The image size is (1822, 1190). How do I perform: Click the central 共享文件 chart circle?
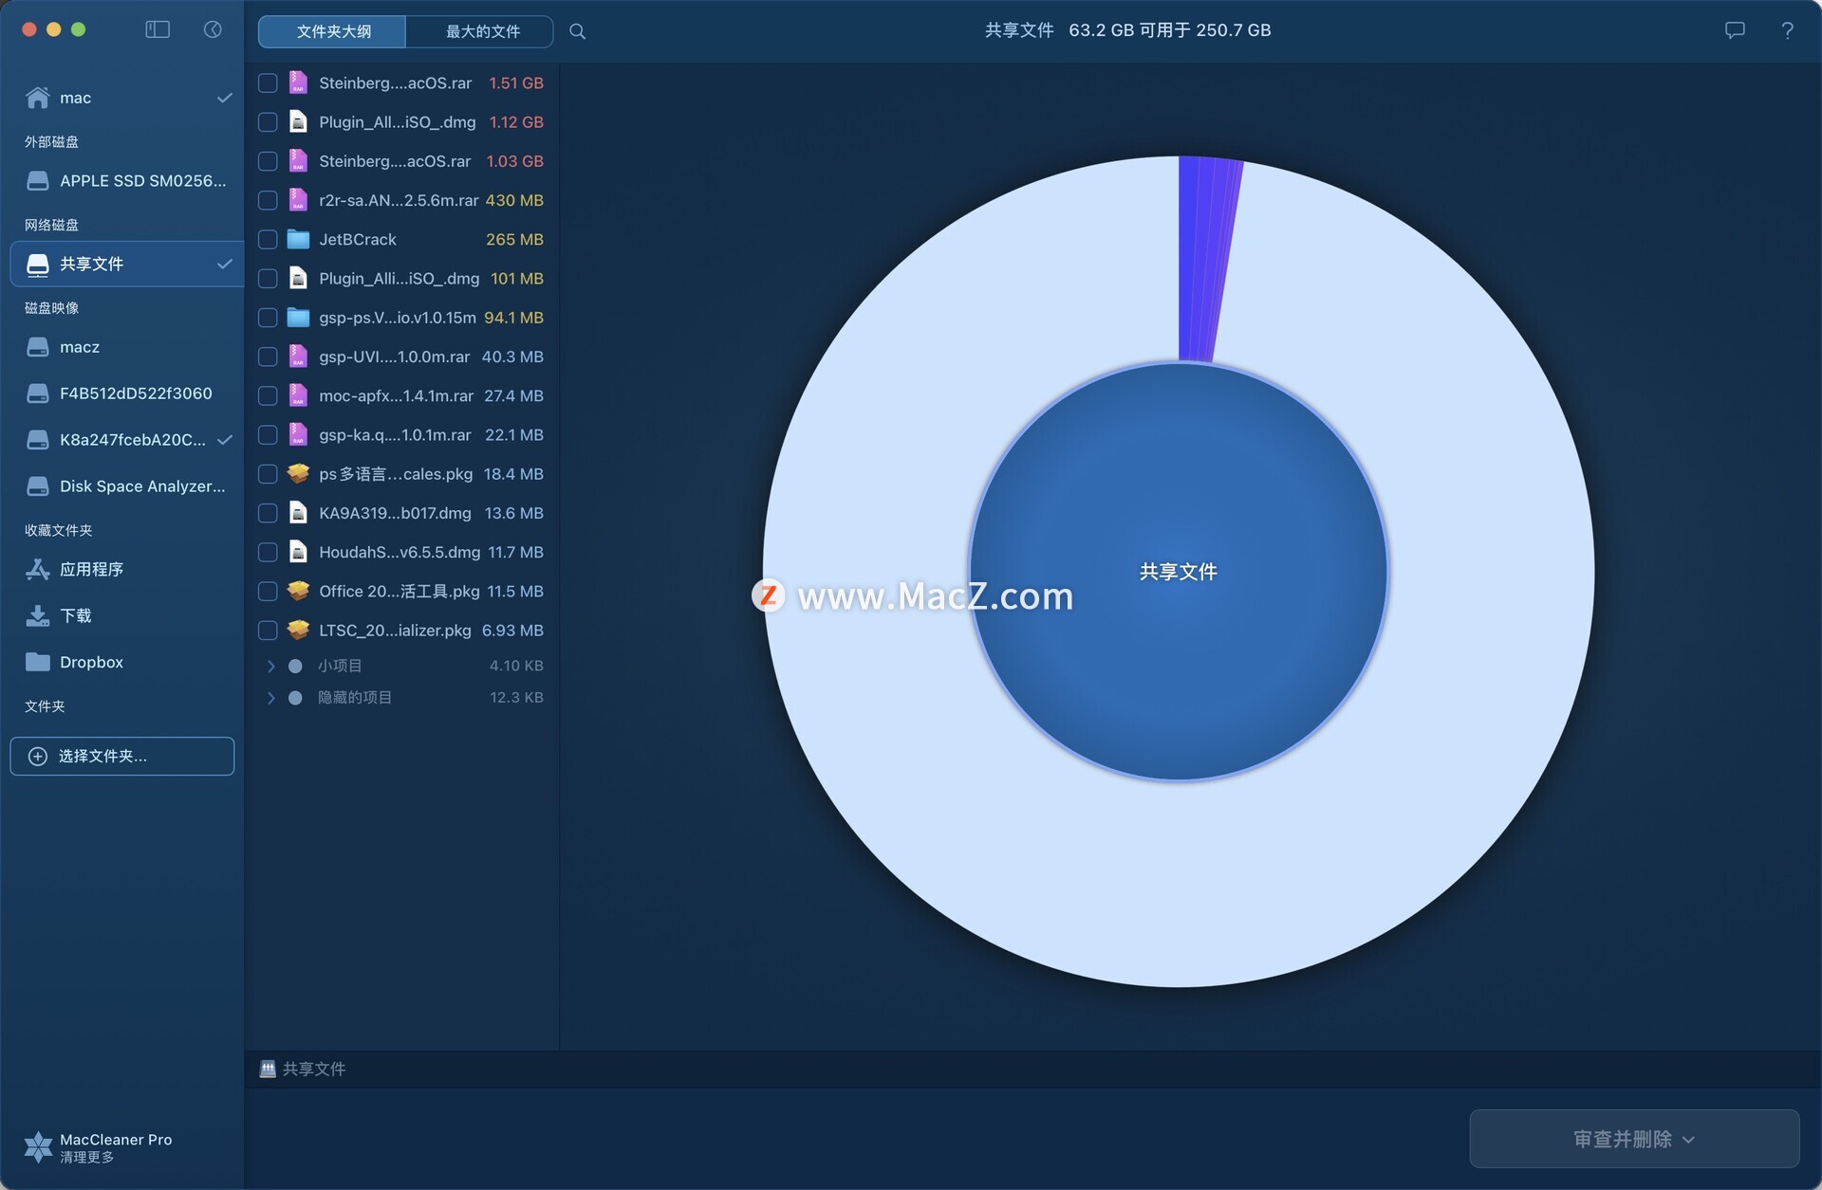pyautogui.click(x=1179, y=572)
